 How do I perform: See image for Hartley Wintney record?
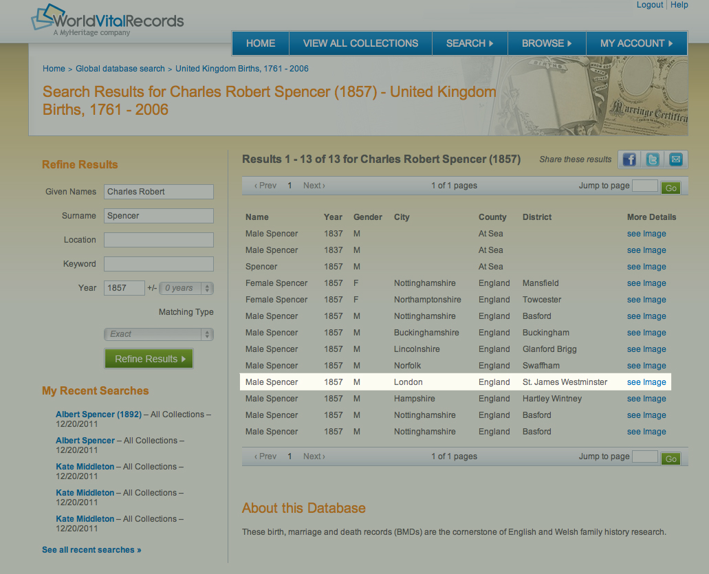tap(646, 399)
